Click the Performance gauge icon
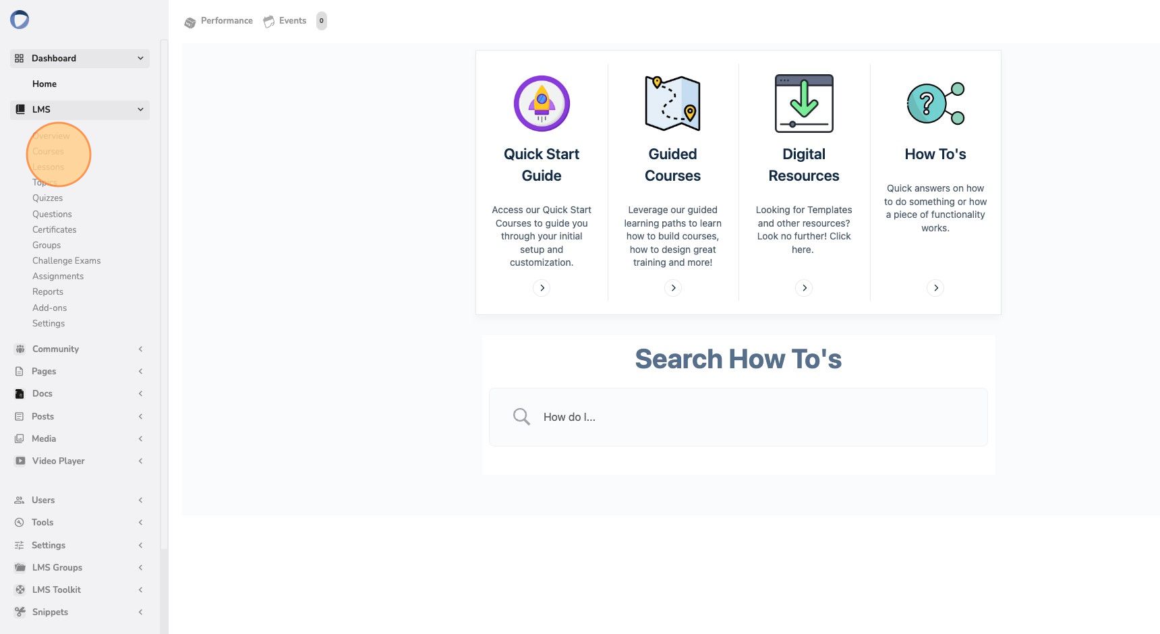The height and width of the screenshot is (634, 1160). (x=190, y=22)
